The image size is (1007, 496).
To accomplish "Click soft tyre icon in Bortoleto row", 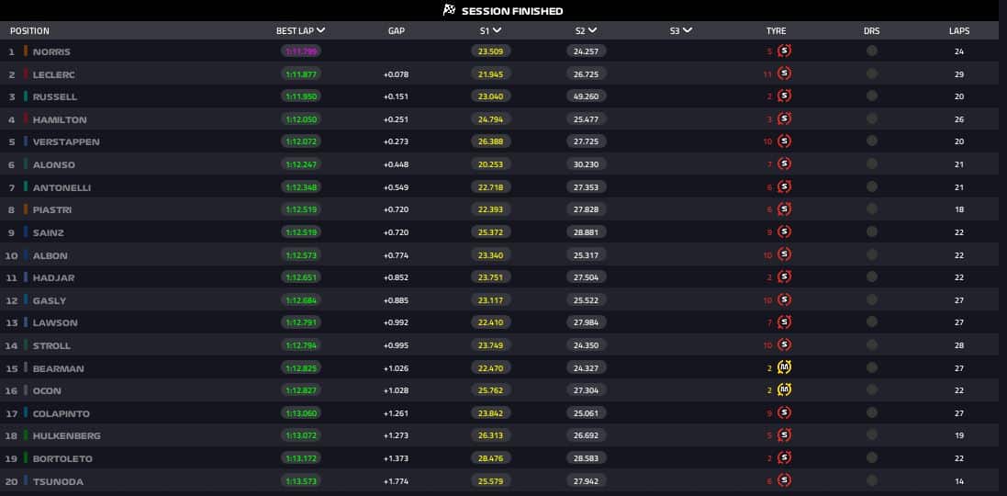I will (784, 458).
